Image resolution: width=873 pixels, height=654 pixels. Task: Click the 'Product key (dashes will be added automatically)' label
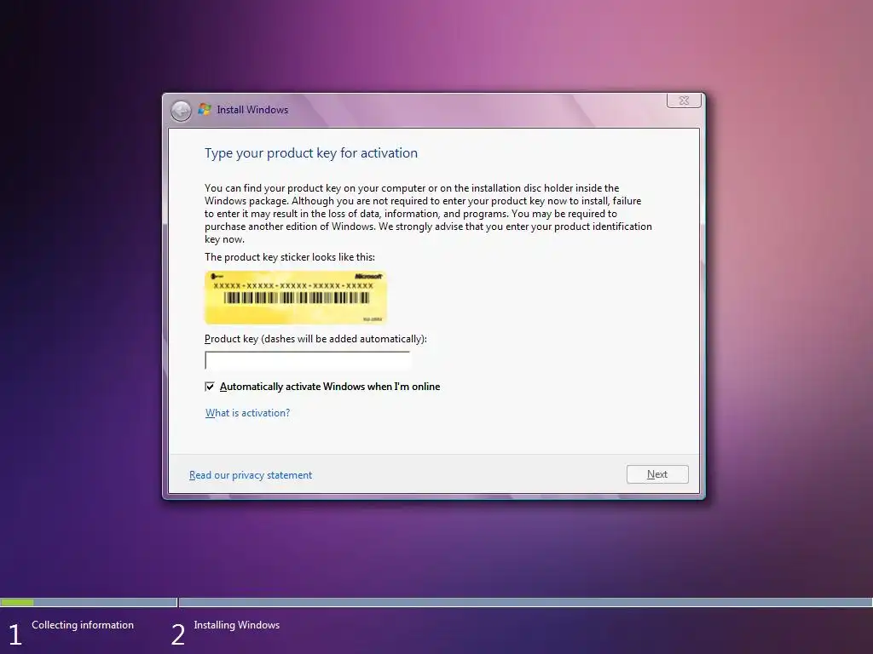click(x=315, y=339)
